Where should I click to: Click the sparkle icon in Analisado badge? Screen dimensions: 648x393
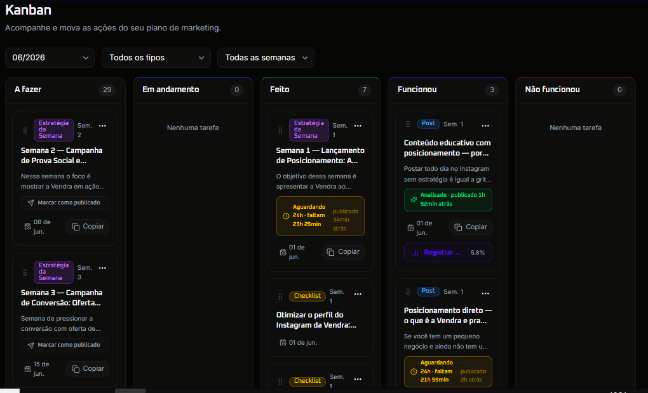click(x=414, y=199)
